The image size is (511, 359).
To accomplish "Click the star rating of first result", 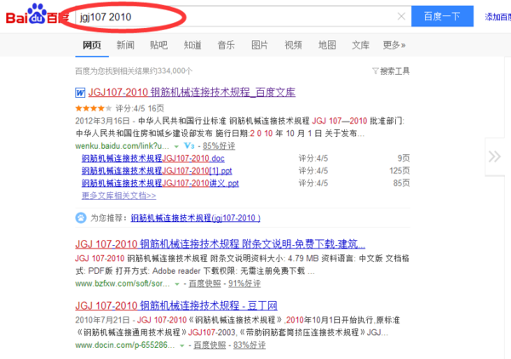I will [x=93, y=108].
